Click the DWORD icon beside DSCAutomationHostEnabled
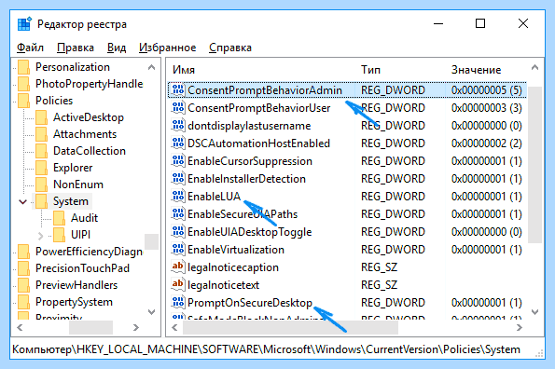 pyautogui.click(x=178, y=143)
